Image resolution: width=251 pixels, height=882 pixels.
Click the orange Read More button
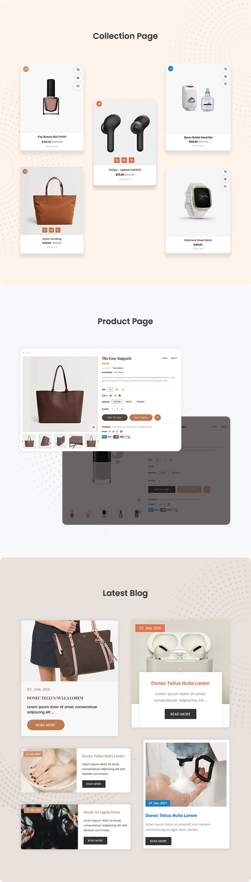[x=46, y=725]
